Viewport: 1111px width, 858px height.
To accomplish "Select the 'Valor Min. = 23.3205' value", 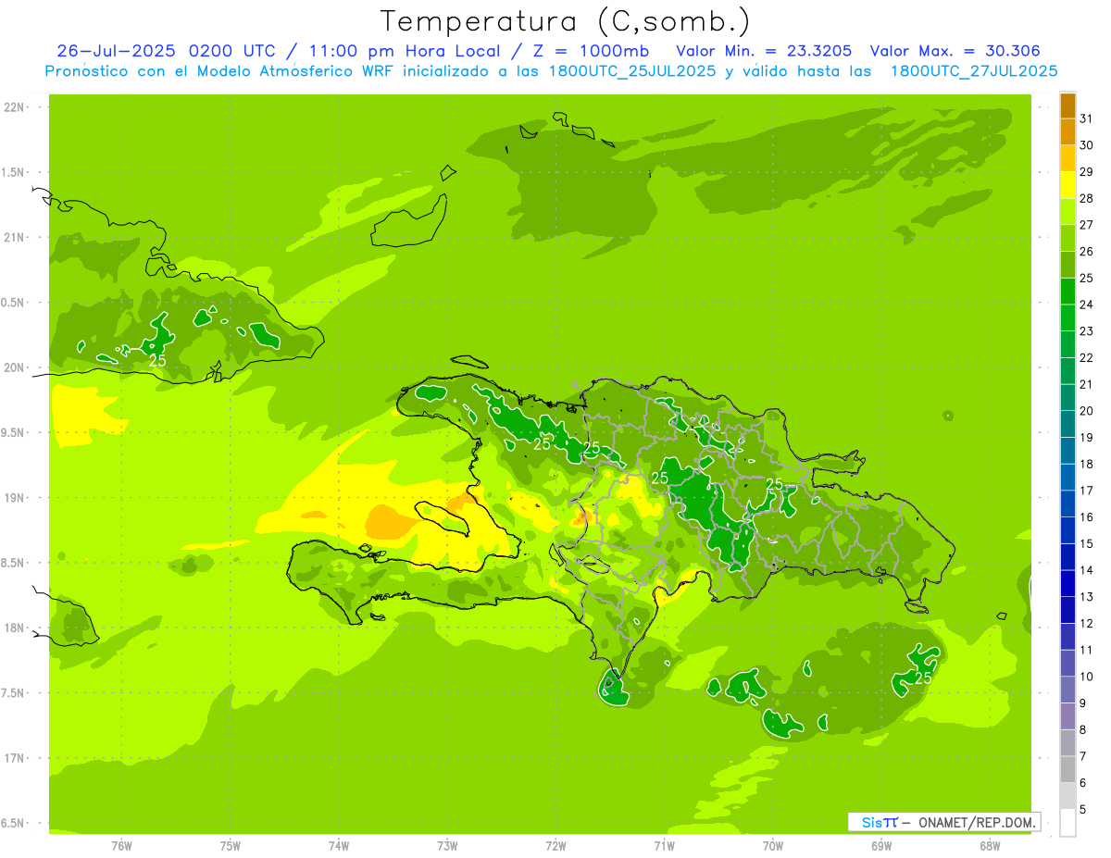I will coord(764,51).
